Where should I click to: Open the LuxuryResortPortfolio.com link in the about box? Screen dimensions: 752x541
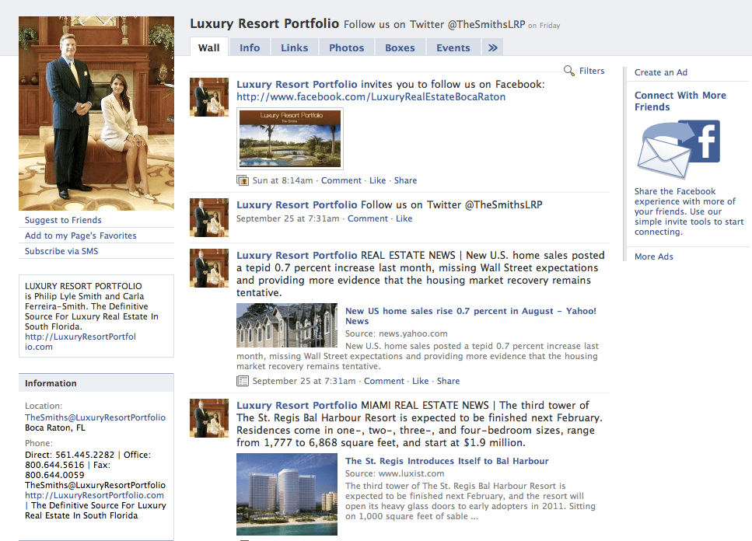point(81,342)
